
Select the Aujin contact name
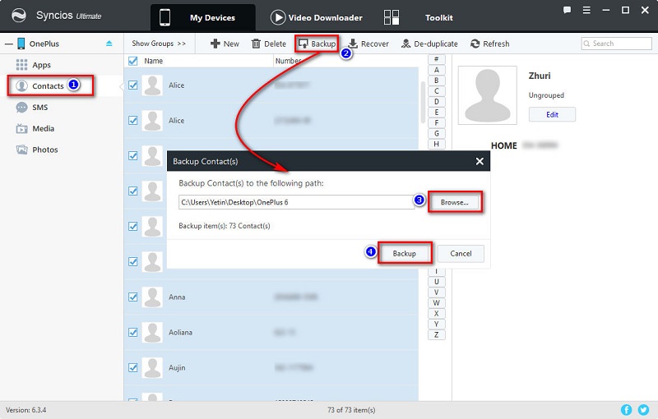point(177,367)
